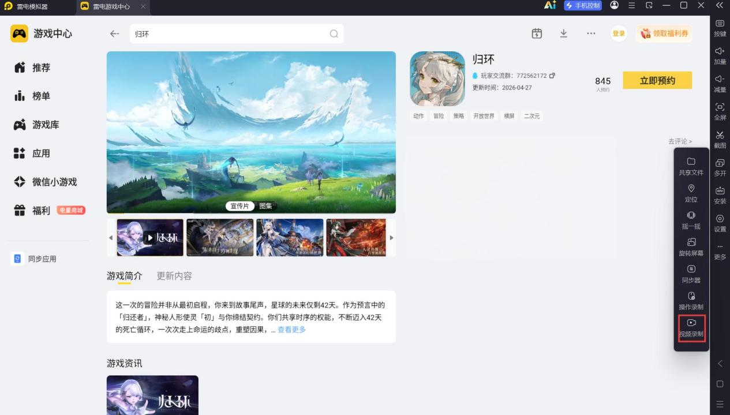Click the 安装 APK install icon
Viewport: 730px width, 415px height.
click(720, 195)
